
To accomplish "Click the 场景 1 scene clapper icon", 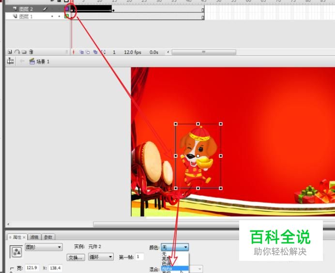I will (x=32, y=61).
